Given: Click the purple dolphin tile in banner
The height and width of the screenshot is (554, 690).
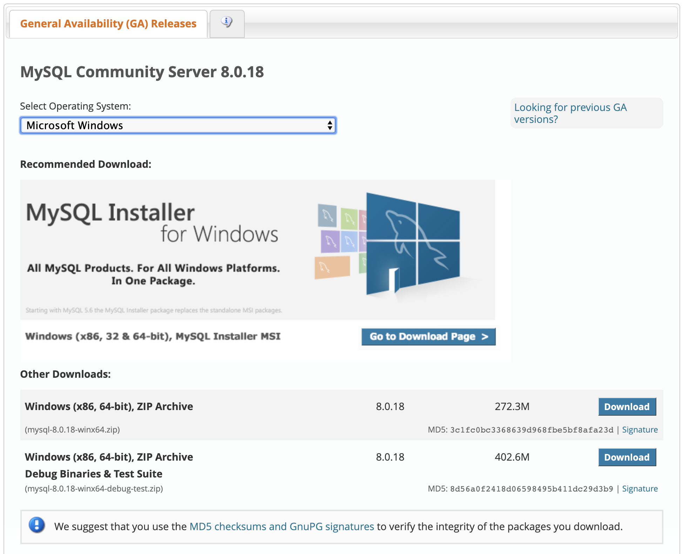Looking at the screenshot, I should 330,241.
